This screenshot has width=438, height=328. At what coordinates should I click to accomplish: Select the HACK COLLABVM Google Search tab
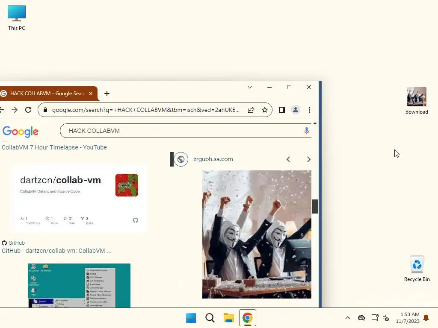pyautogui.click(x=46, y=94)
